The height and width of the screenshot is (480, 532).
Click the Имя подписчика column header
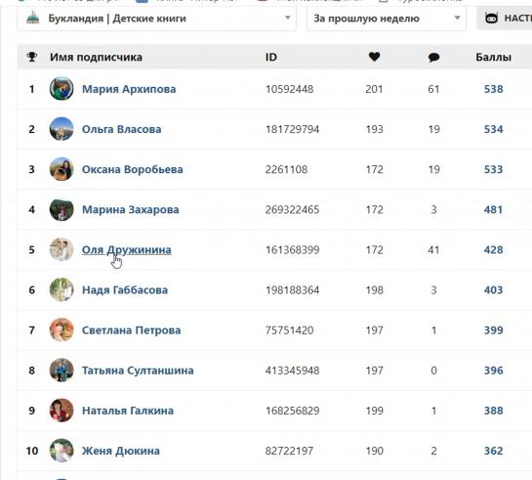pos(96,57)
